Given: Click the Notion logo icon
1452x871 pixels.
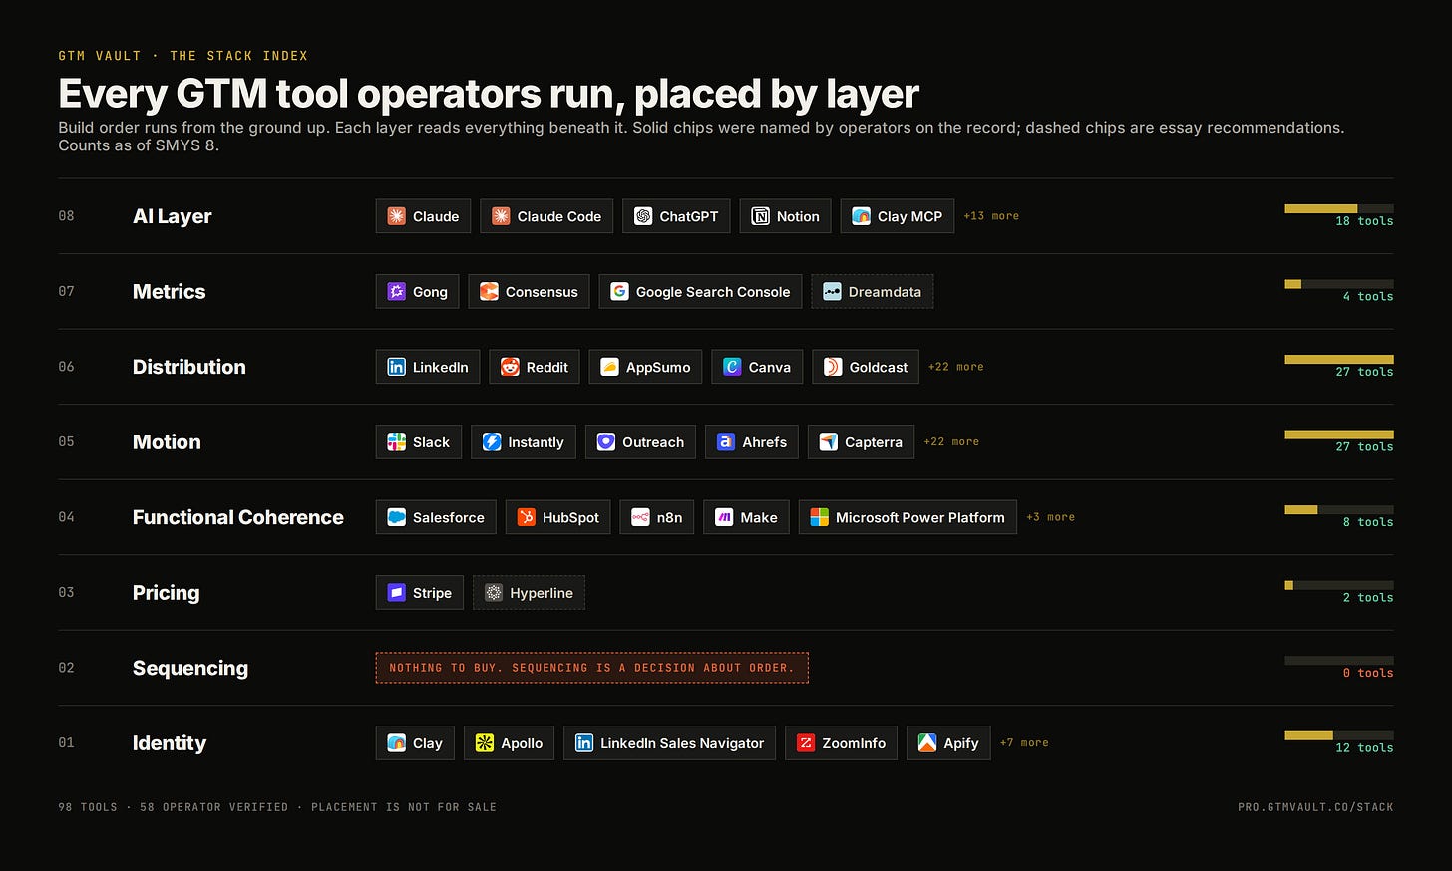Looking at the screenshot, I should click(x=760, y=216).
